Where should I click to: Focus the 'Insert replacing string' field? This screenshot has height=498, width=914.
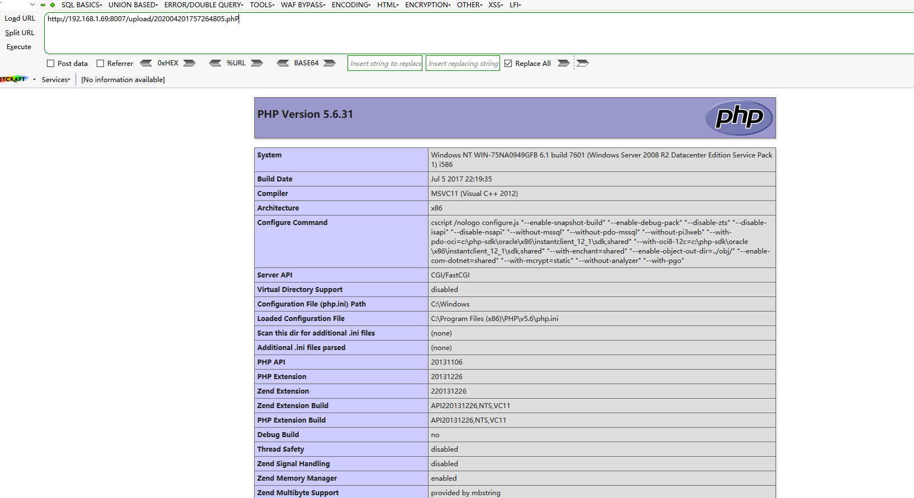tap(463, 63)
